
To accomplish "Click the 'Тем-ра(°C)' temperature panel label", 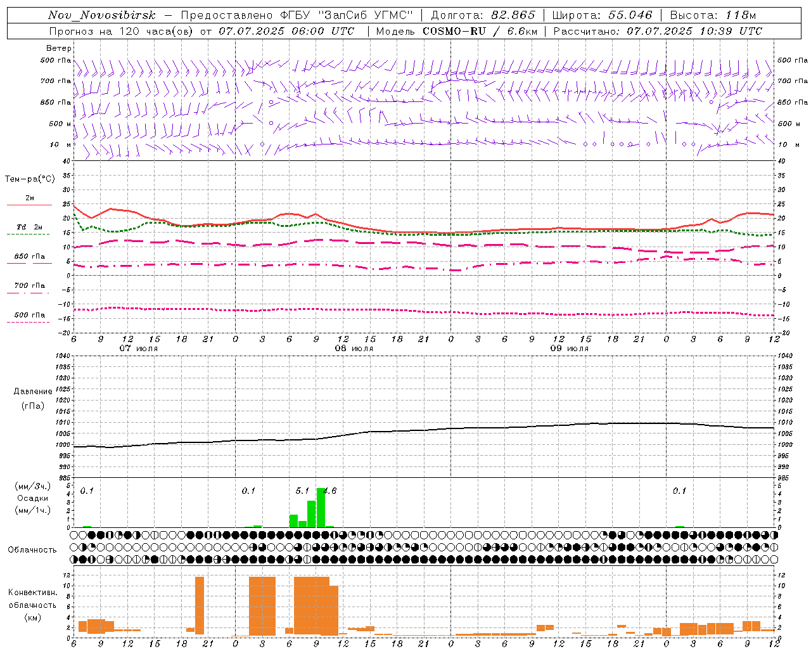I will [x=30, y=179].
